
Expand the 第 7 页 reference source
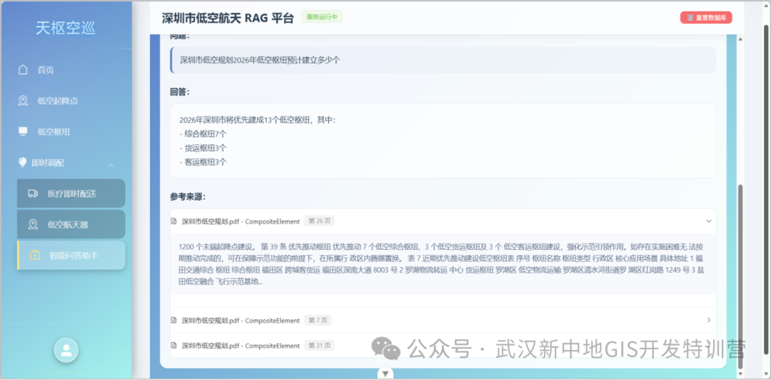pyautogui.click(x=709, y=320)
